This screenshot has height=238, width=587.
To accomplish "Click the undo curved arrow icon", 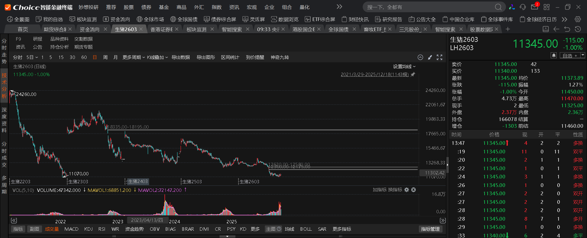I will (x=567, y=29).
